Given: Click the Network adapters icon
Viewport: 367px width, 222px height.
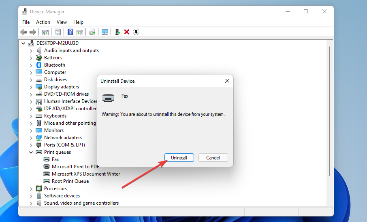Looking at the screenshot, I should pos(39,138).
